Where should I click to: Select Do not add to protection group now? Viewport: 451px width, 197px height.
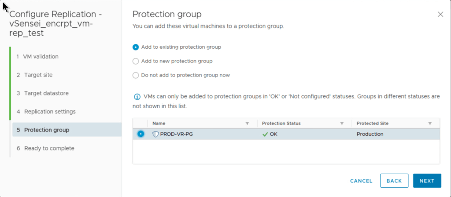136,75
